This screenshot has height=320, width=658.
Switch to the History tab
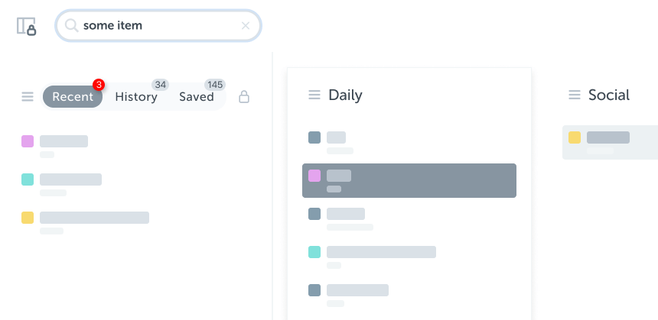point(136,97)
